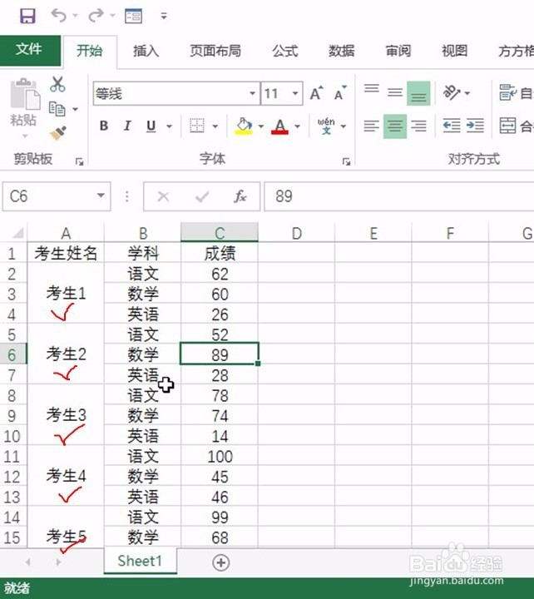Select the cell containing 100
Image resolution: width=534 pixels, height=599 pixels.
(220, 457)
